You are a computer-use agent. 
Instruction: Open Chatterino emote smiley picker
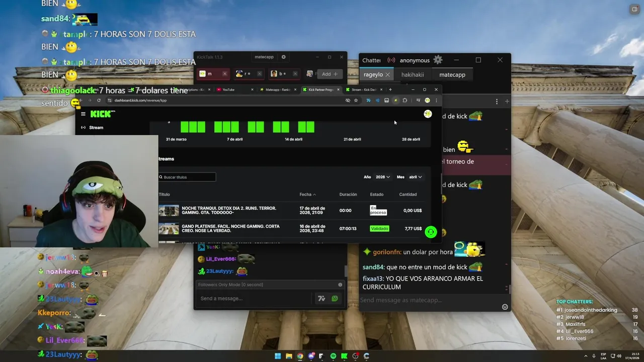(x=505, y=307)
